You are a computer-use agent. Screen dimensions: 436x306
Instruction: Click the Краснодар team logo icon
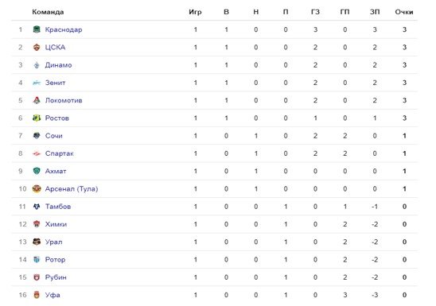37,29
